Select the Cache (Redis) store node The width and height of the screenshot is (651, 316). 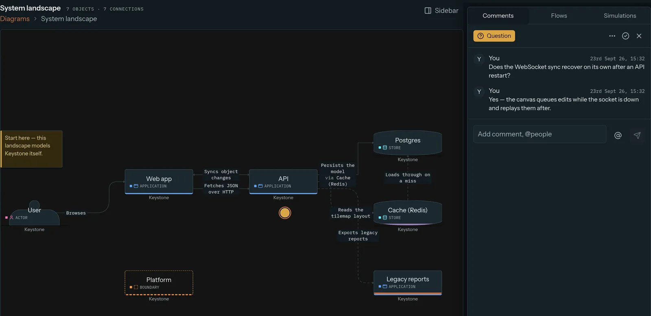[408, 213]
